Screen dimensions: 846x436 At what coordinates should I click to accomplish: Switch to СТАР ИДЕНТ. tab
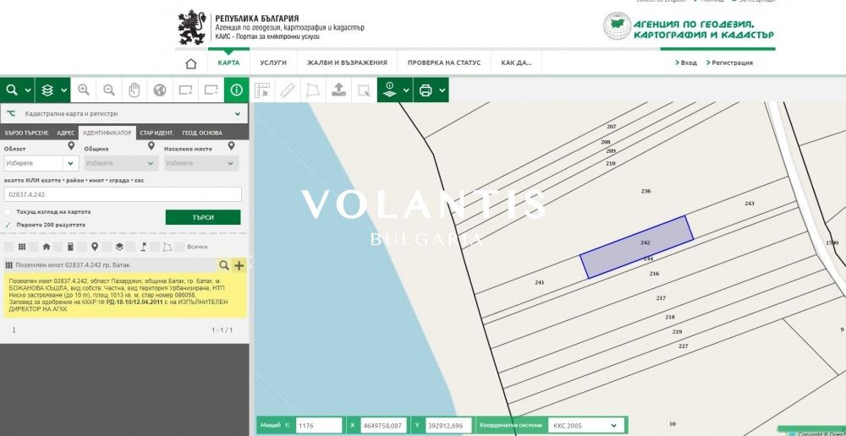[157, 134]
